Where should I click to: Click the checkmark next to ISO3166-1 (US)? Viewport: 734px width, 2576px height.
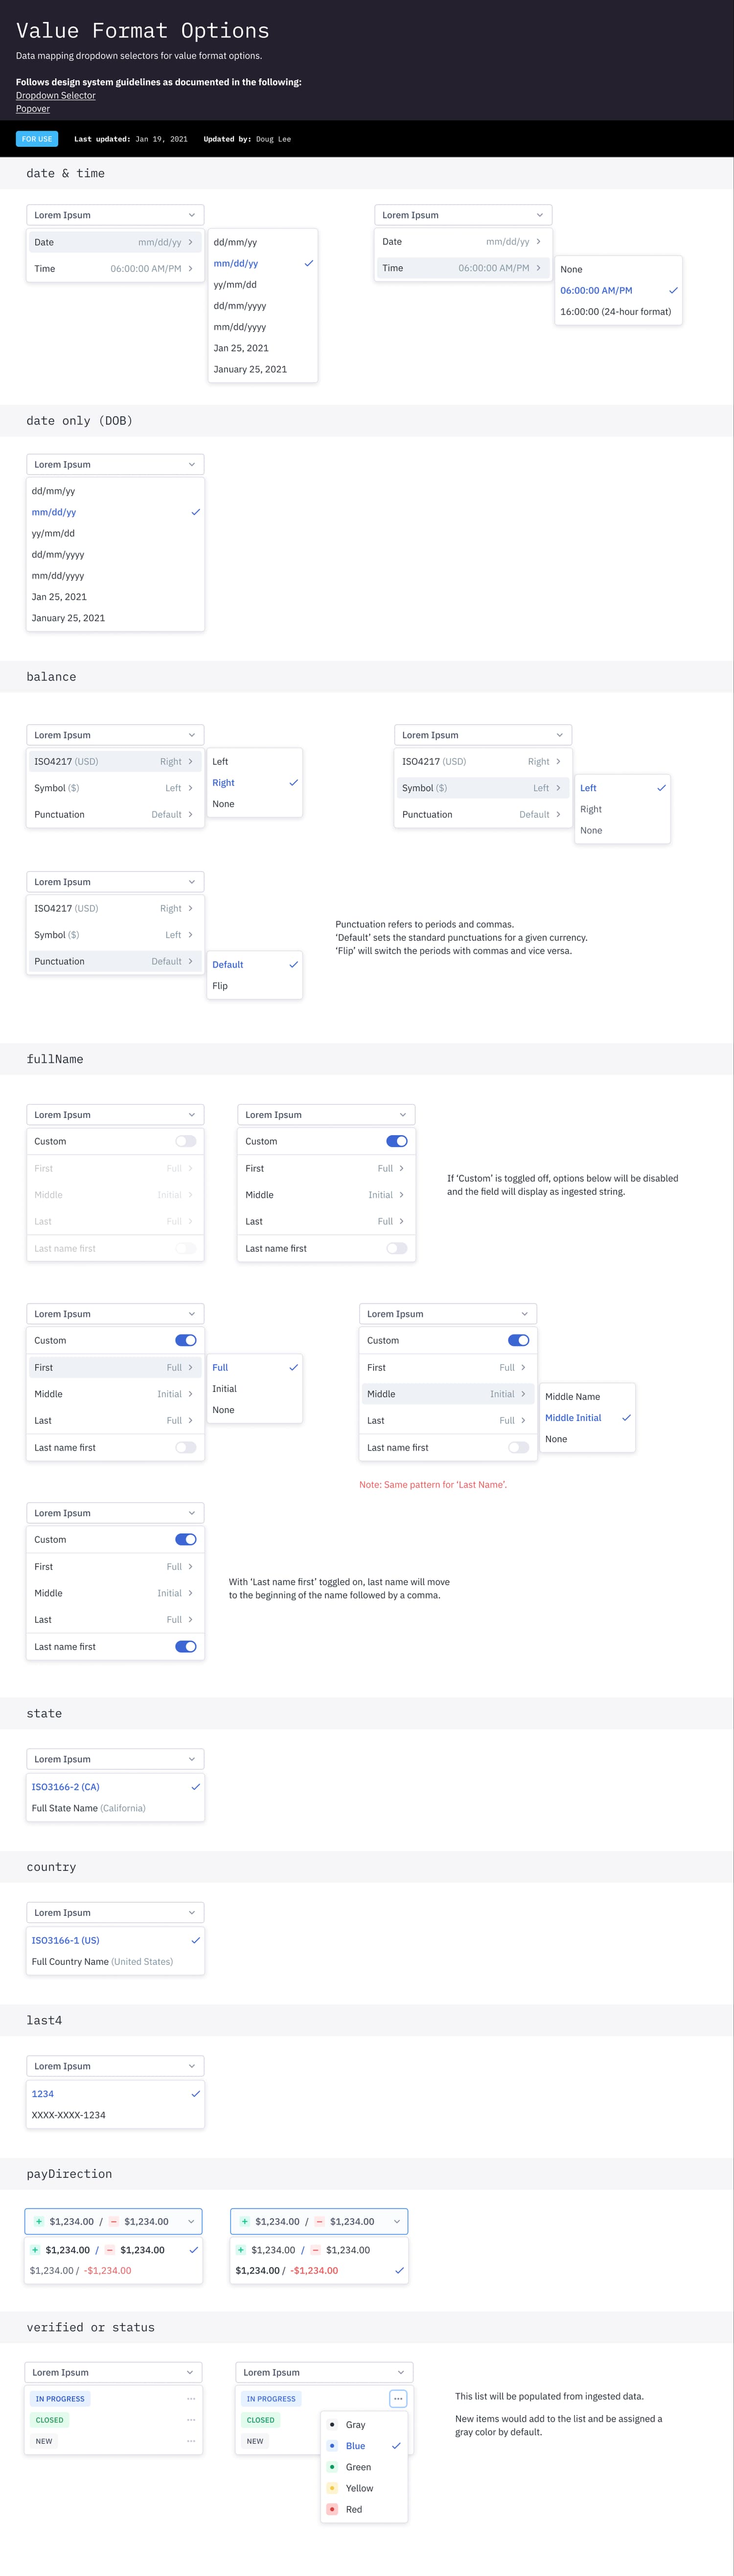pos(195,1939)
